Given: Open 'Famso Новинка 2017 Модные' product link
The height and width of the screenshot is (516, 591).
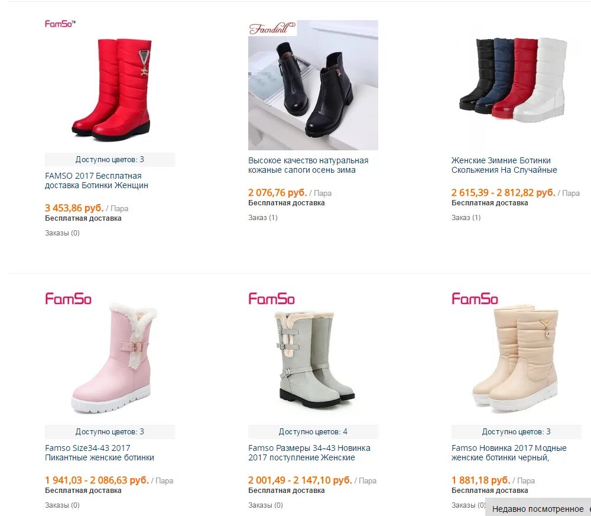Looking at the screenshot, I should click(509, 453).
